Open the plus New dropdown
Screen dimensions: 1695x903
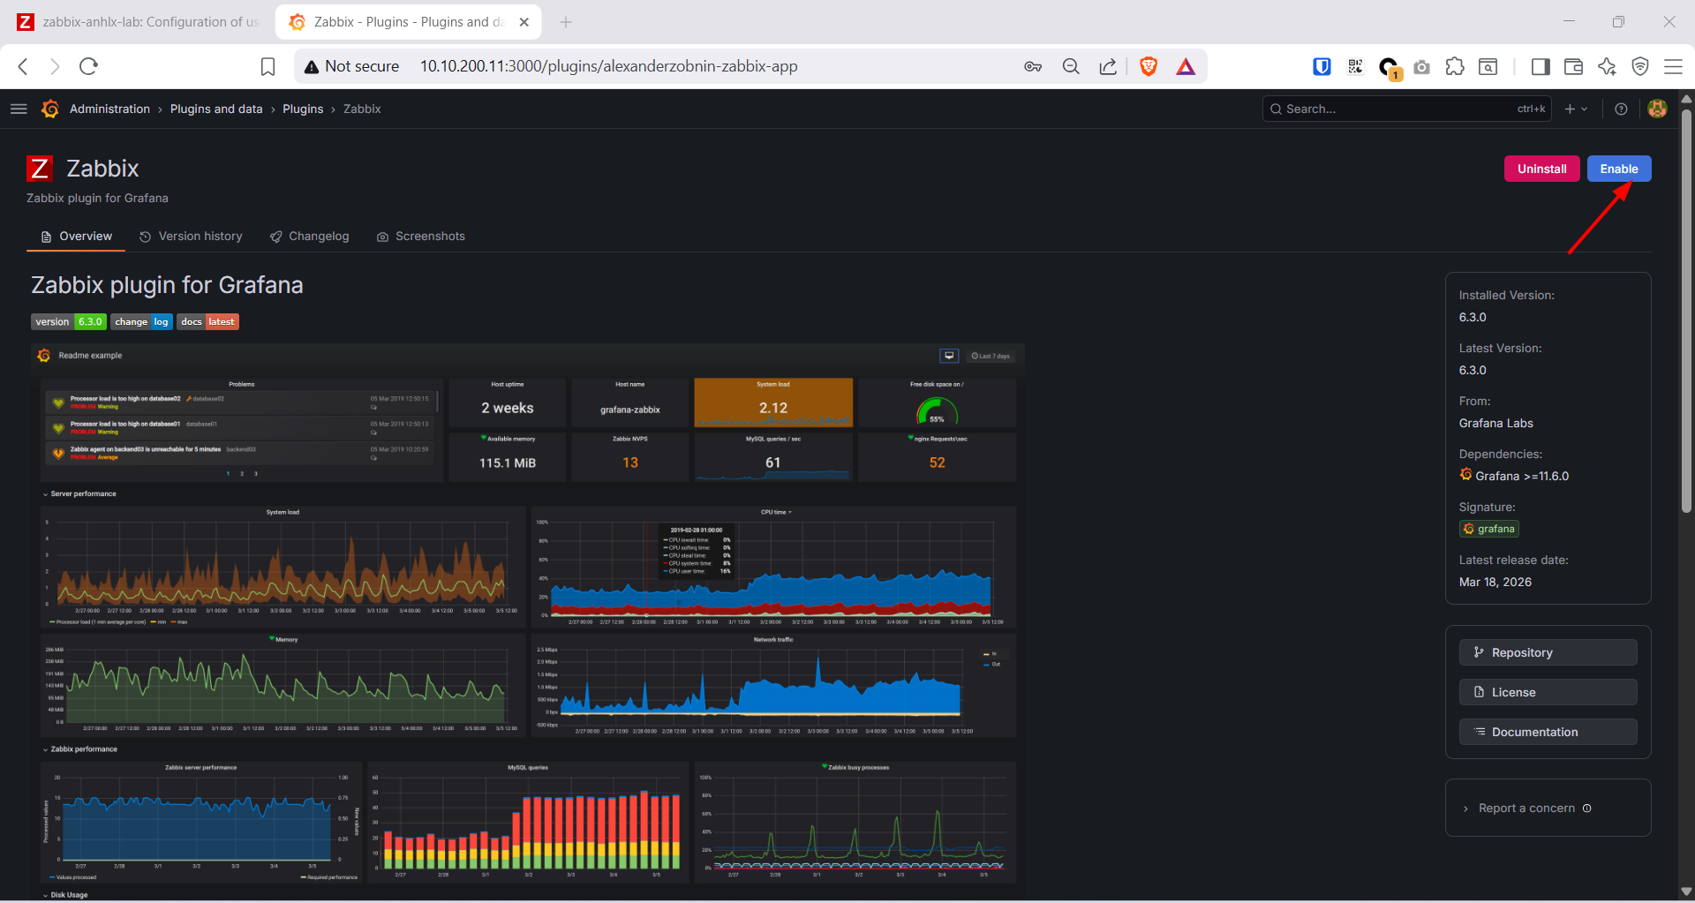click(1576, 109)
